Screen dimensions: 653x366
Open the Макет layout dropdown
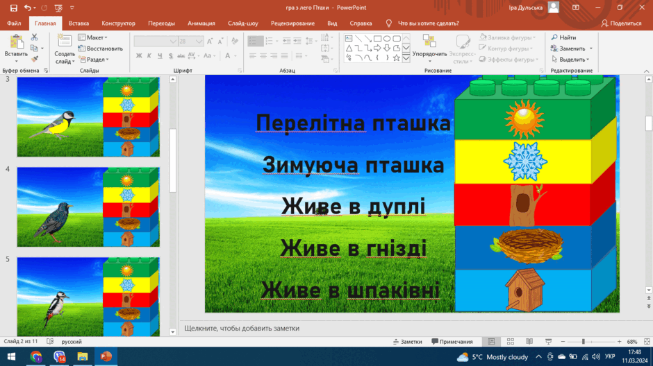pos(93,37)
